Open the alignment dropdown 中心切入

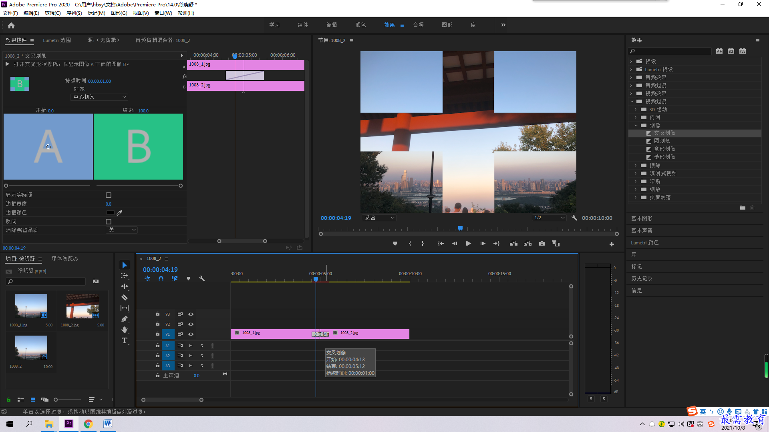[100, 97]
